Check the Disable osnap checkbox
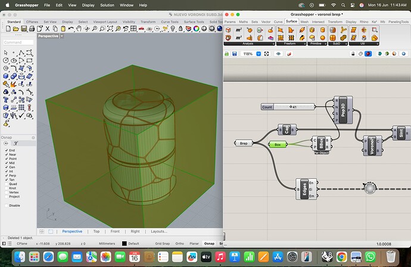This screenshot has height=267, width=411. pyautogui.click(x=6, y=205)
